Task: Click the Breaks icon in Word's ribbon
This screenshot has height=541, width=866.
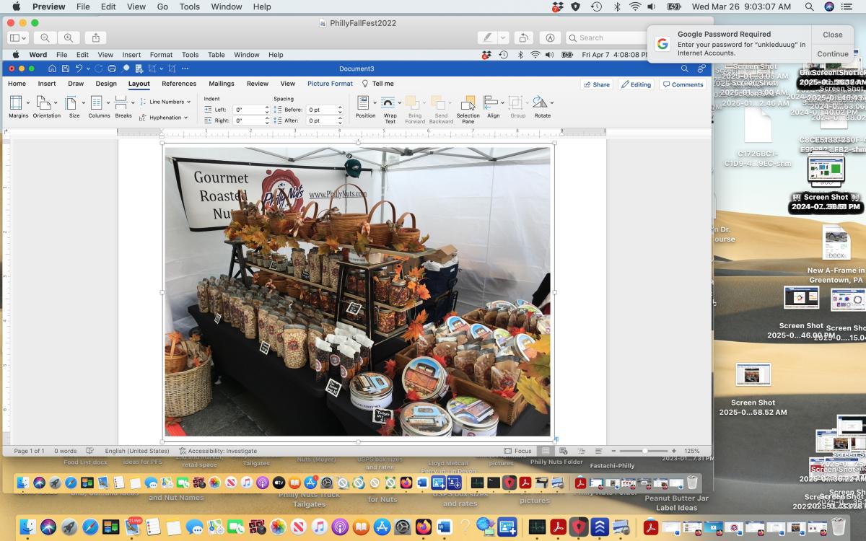Action: 121,102
